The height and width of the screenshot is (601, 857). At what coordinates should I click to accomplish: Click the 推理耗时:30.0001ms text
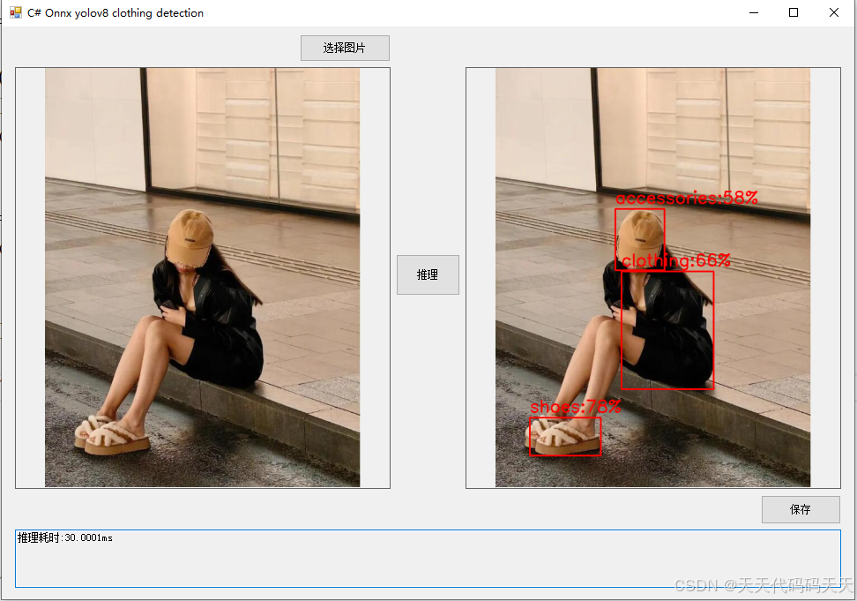[65, 537]
